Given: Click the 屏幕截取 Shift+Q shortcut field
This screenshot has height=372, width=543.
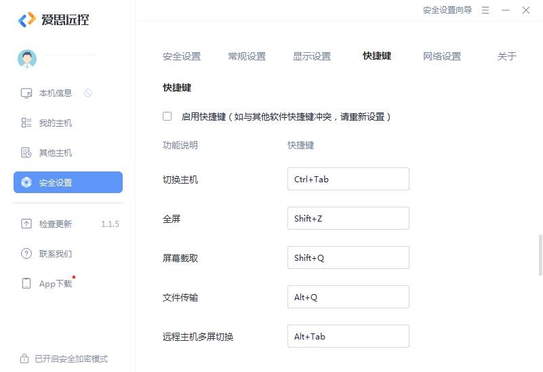Looking at the screenshot, I should (x=348, y=257).
